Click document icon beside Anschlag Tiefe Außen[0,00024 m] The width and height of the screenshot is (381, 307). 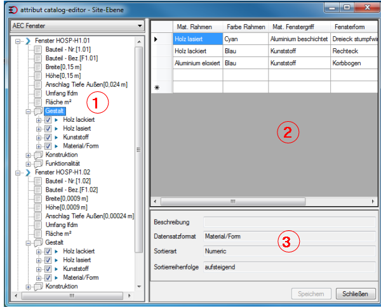(38, 216)
